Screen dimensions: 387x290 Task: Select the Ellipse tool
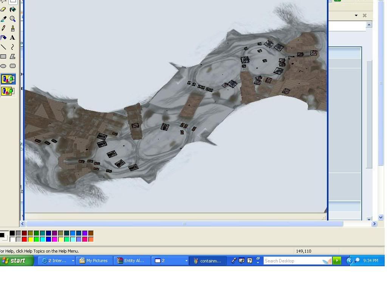pos(3,66)
